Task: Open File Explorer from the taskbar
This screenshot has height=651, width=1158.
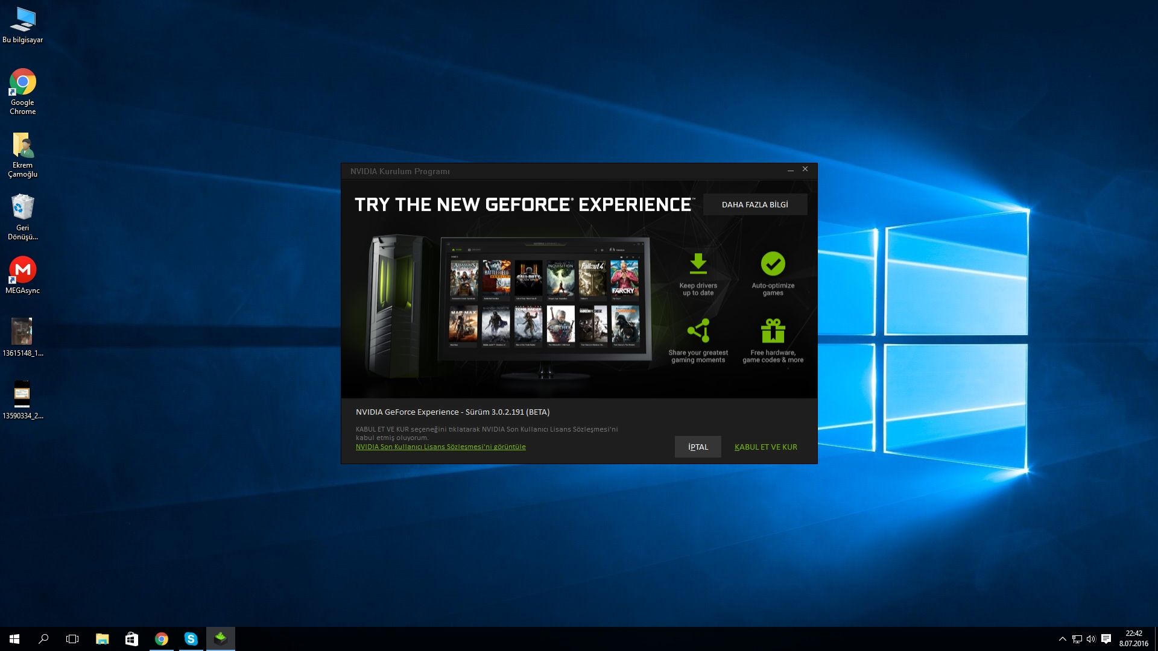Action: [x=102, y=639]
